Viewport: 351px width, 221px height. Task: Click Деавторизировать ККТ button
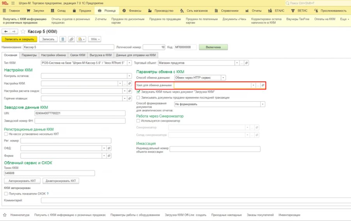coord(61,181)
